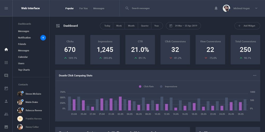Open the chat bubble icon in left rail
This screenshot has height=132, width=265.
(6, 76)
